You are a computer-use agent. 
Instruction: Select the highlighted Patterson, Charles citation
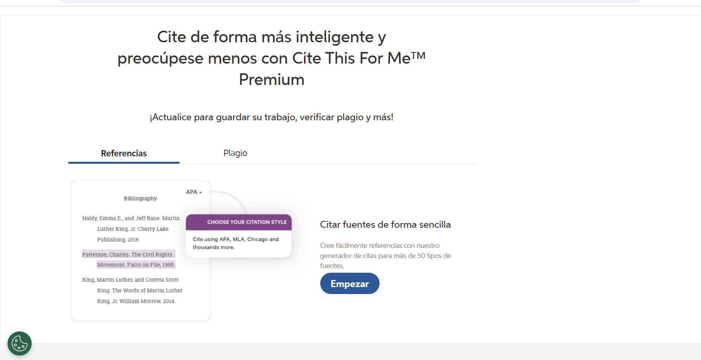(127, 254)
